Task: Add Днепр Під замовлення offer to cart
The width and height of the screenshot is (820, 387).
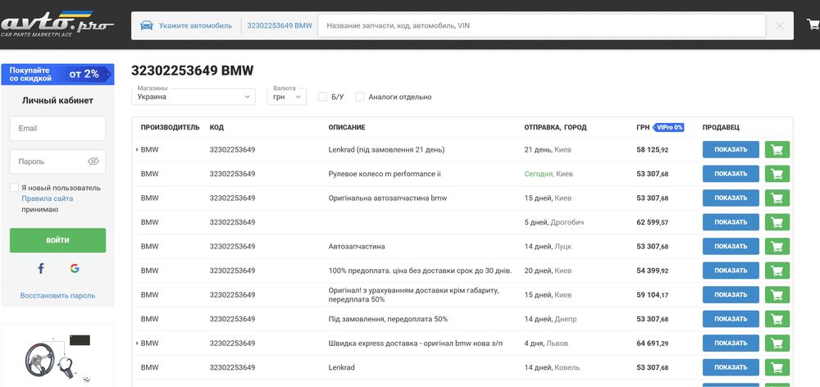Action: tap(777, 319)
